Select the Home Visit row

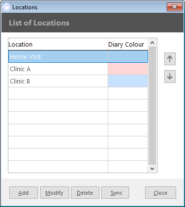tap(78, 56)
